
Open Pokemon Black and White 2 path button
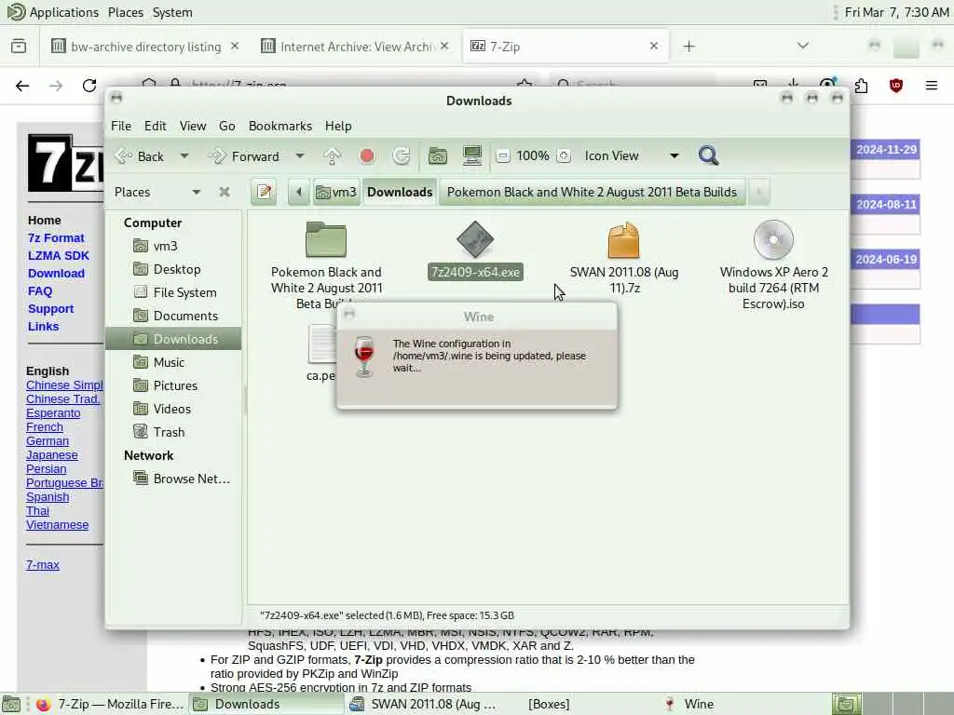pyautogui.click(x=592, y=192)
